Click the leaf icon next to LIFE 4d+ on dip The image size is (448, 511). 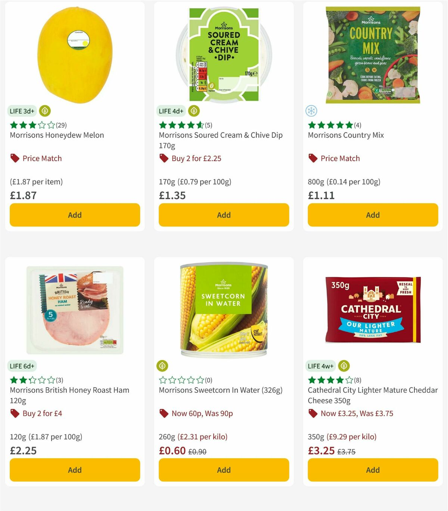tap(194, 111)
